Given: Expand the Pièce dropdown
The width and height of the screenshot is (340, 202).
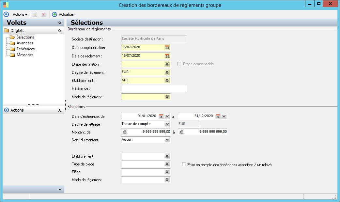Looking at the screenshot, I should [167, 172].
